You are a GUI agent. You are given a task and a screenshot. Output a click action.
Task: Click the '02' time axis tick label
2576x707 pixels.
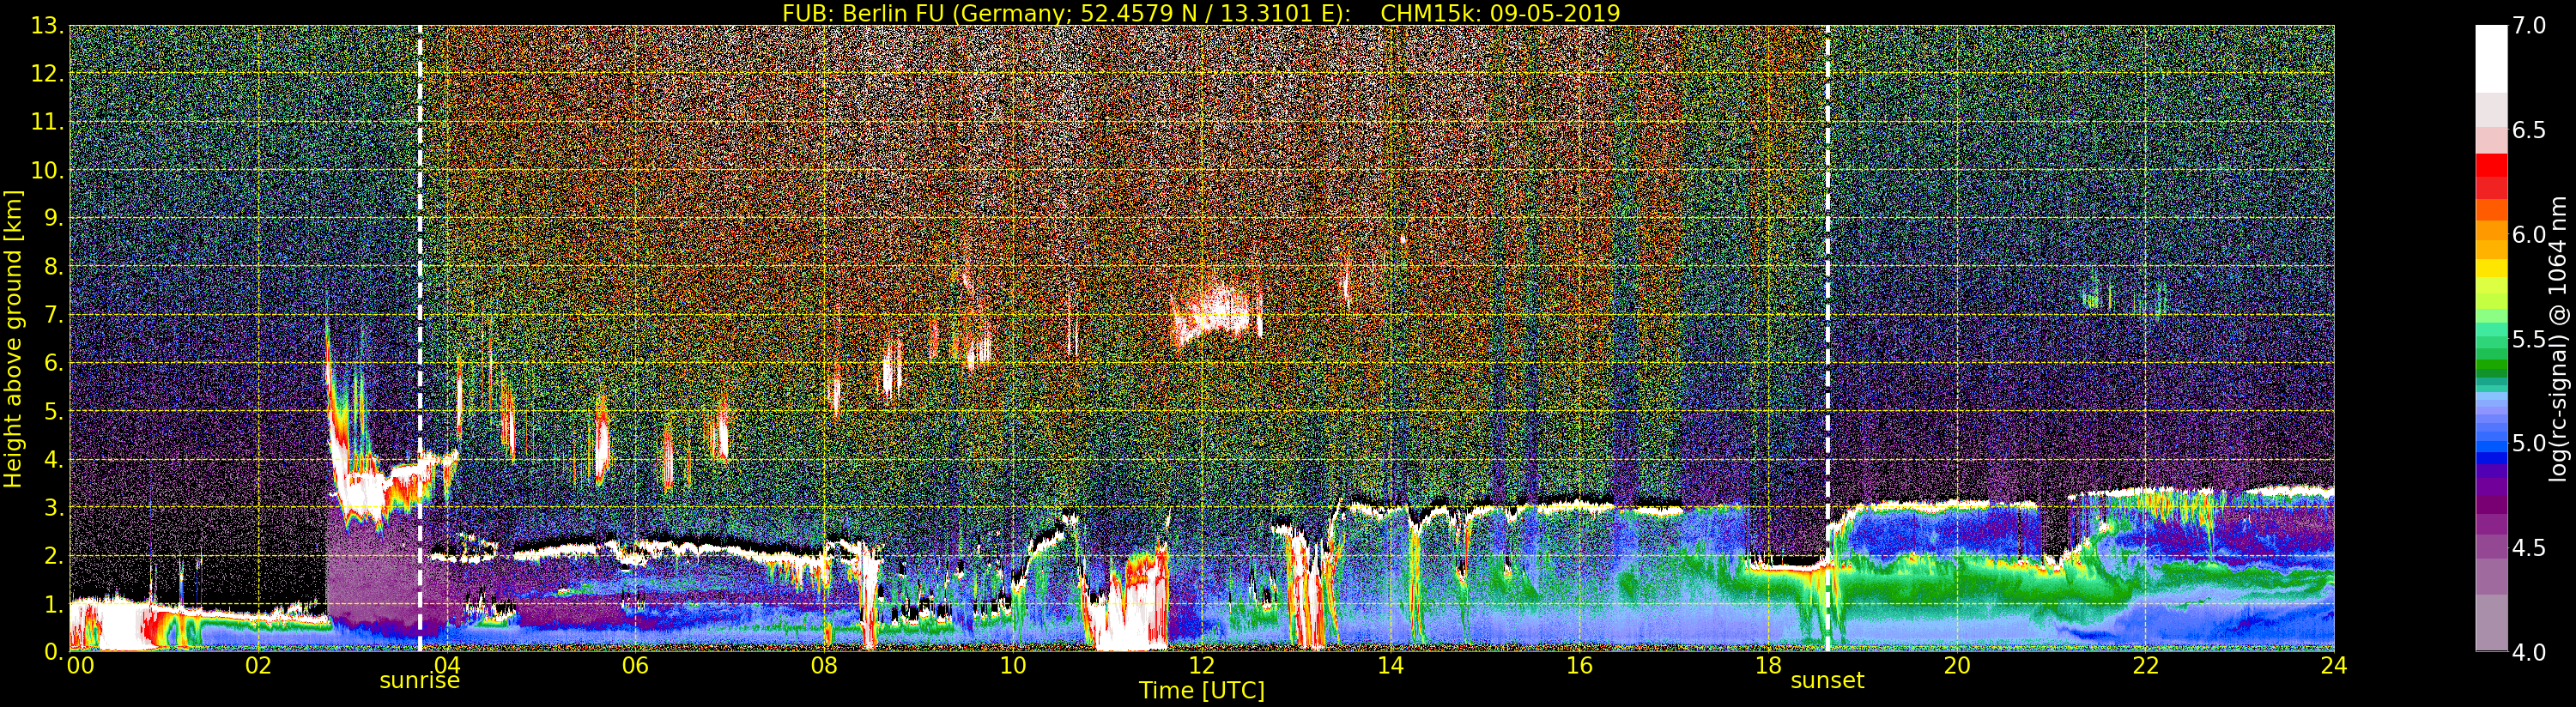(x=258, y=666)
